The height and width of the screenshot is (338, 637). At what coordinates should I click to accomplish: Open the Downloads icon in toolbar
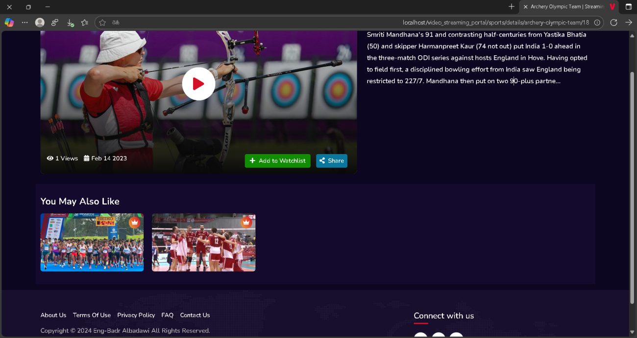coord(70,23)
